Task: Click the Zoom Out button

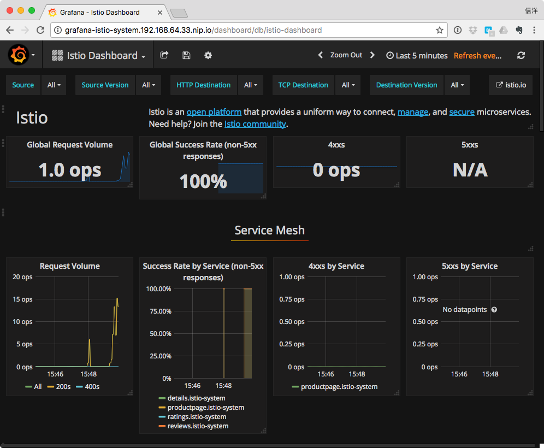Action: click(346, 55)
